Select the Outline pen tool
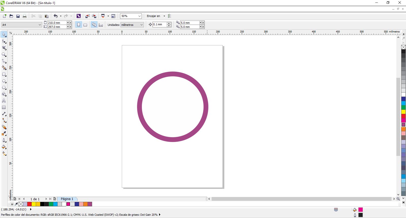This screenshot has width=406, height=218. [4, 140]
